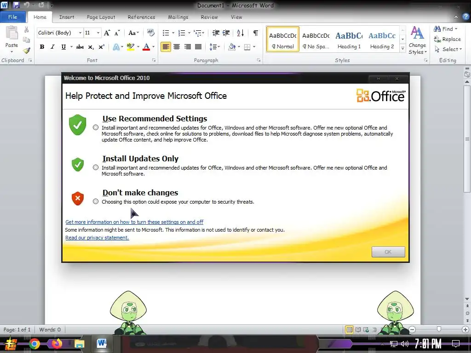This screenshot has width=471, height=353.
Task: Increase the paragraph indent
Action: point(226,33)
